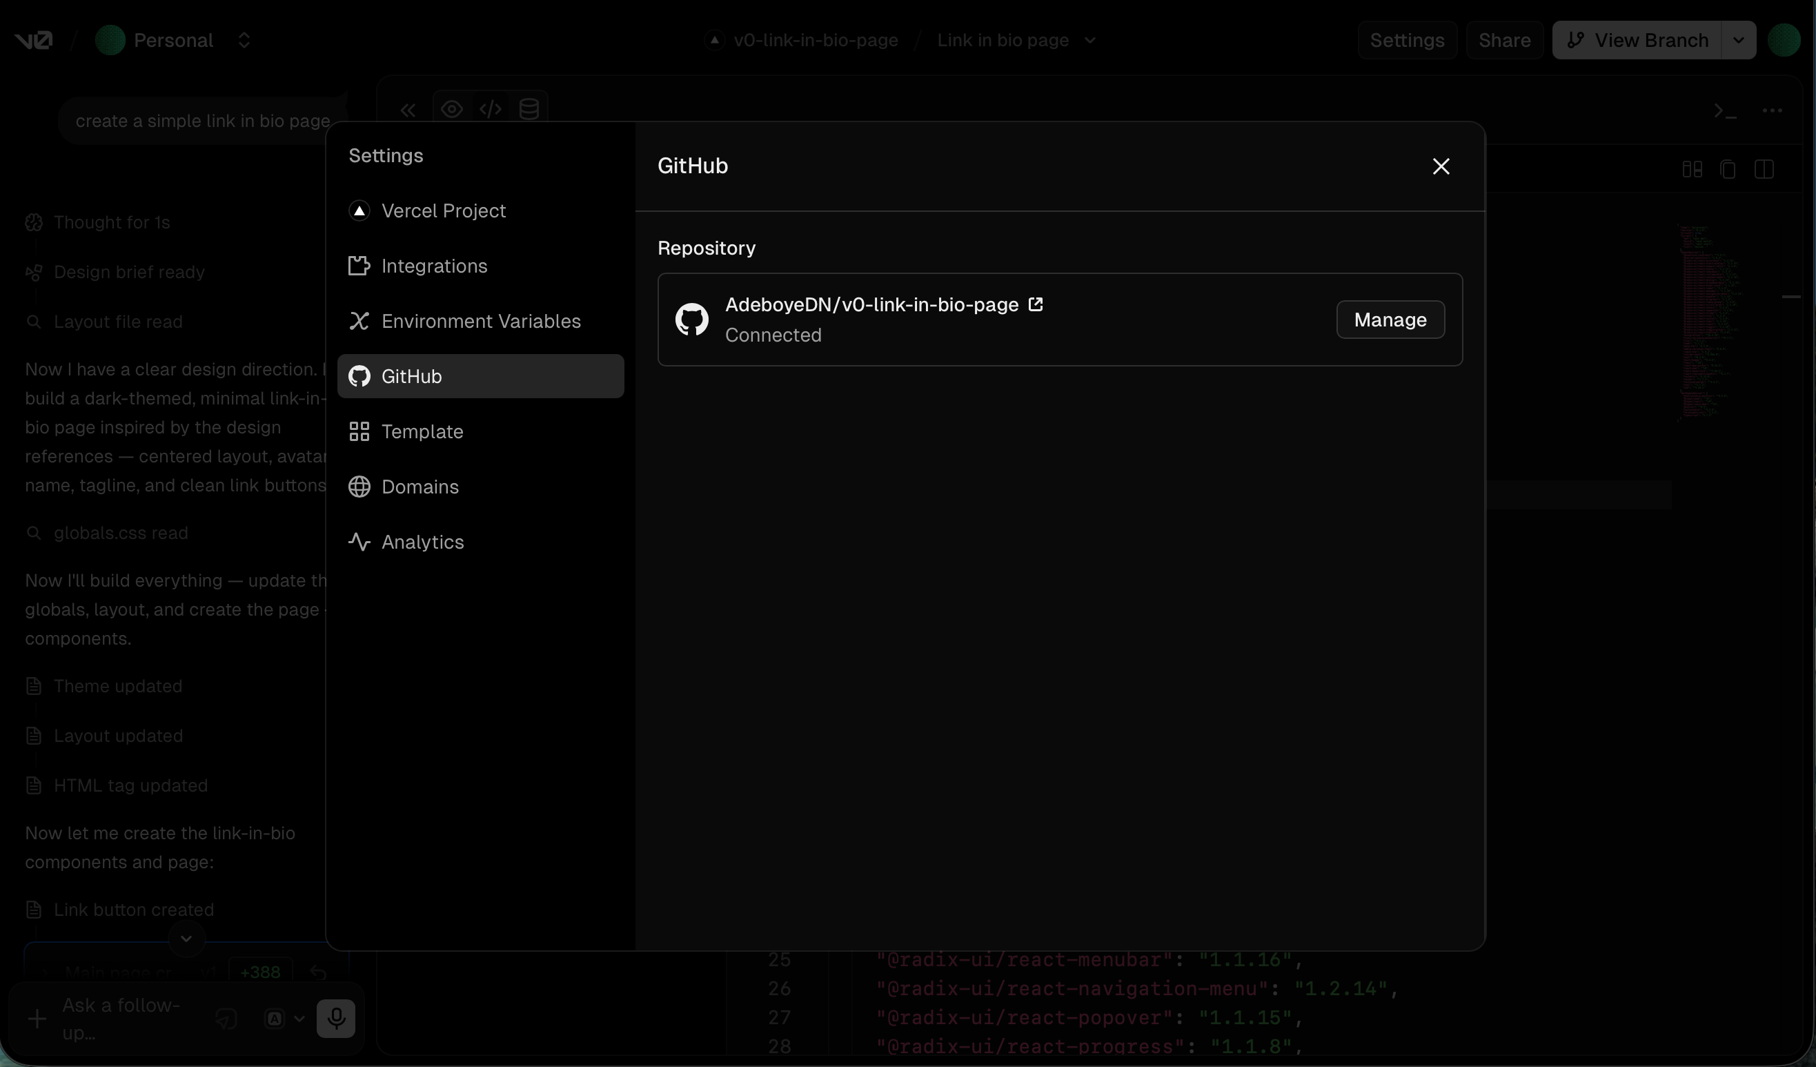The height and width of the screenshot is (1067, 1816).
Task: Go to Environment Variables settings
Action: click(x=481, y=321)
